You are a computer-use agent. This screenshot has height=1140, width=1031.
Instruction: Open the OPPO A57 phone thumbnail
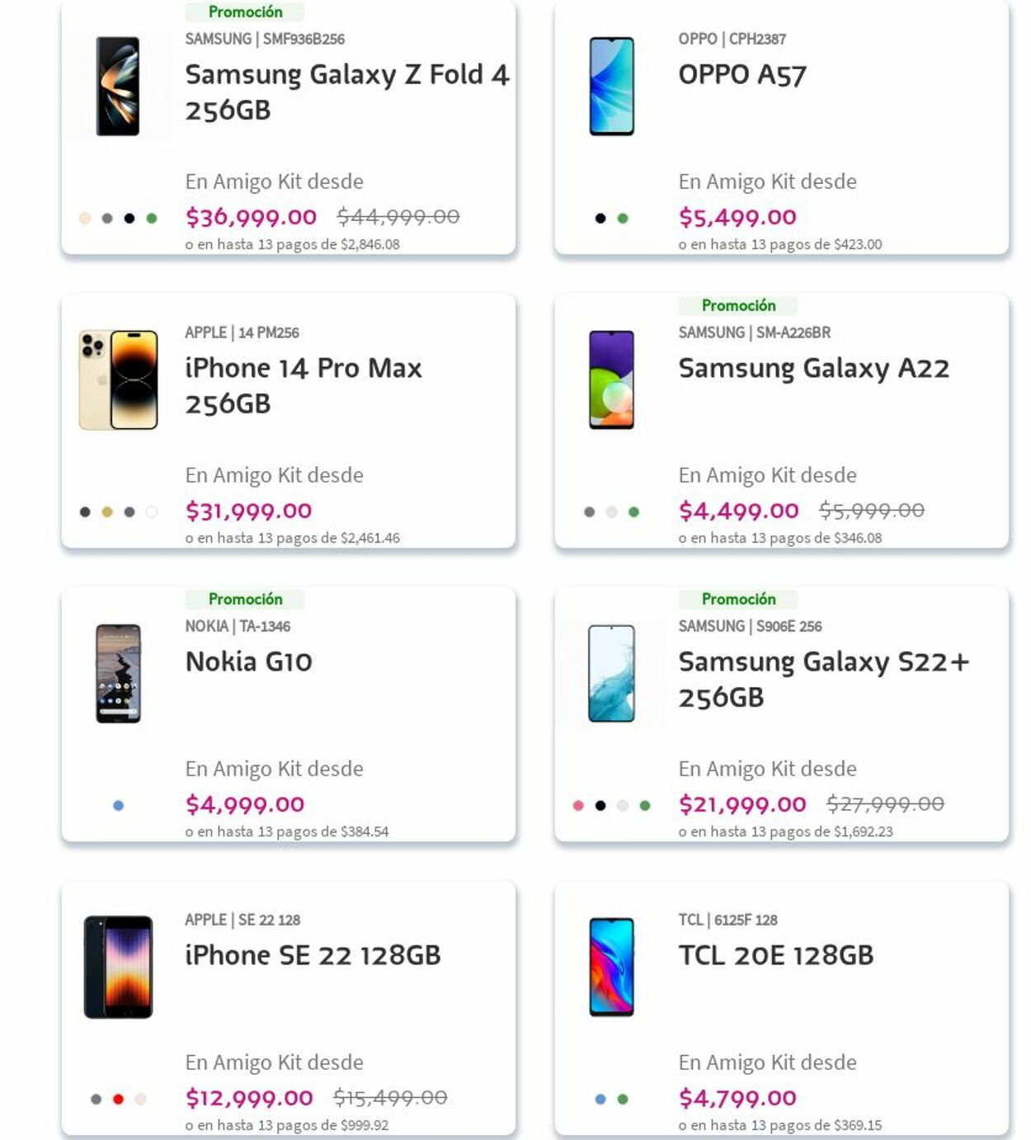pyautogui.click(x=611, y=87)
